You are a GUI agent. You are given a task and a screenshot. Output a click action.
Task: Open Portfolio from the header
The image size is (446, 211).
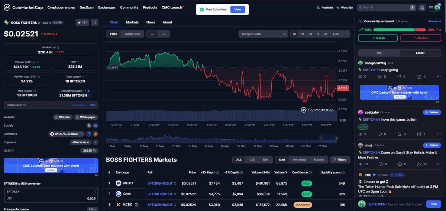click(x=324, y=7)
